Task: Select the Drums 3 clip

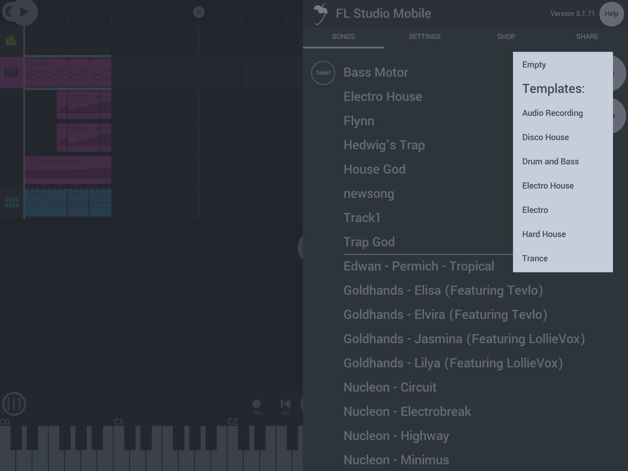Action: pos(46,202)
